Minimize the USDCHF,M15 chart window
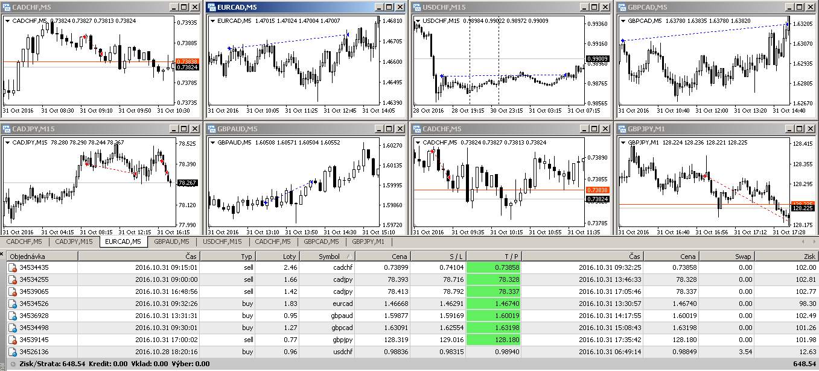Image resolution: width=819 pixels, height=371 pixels. [584, 7]
